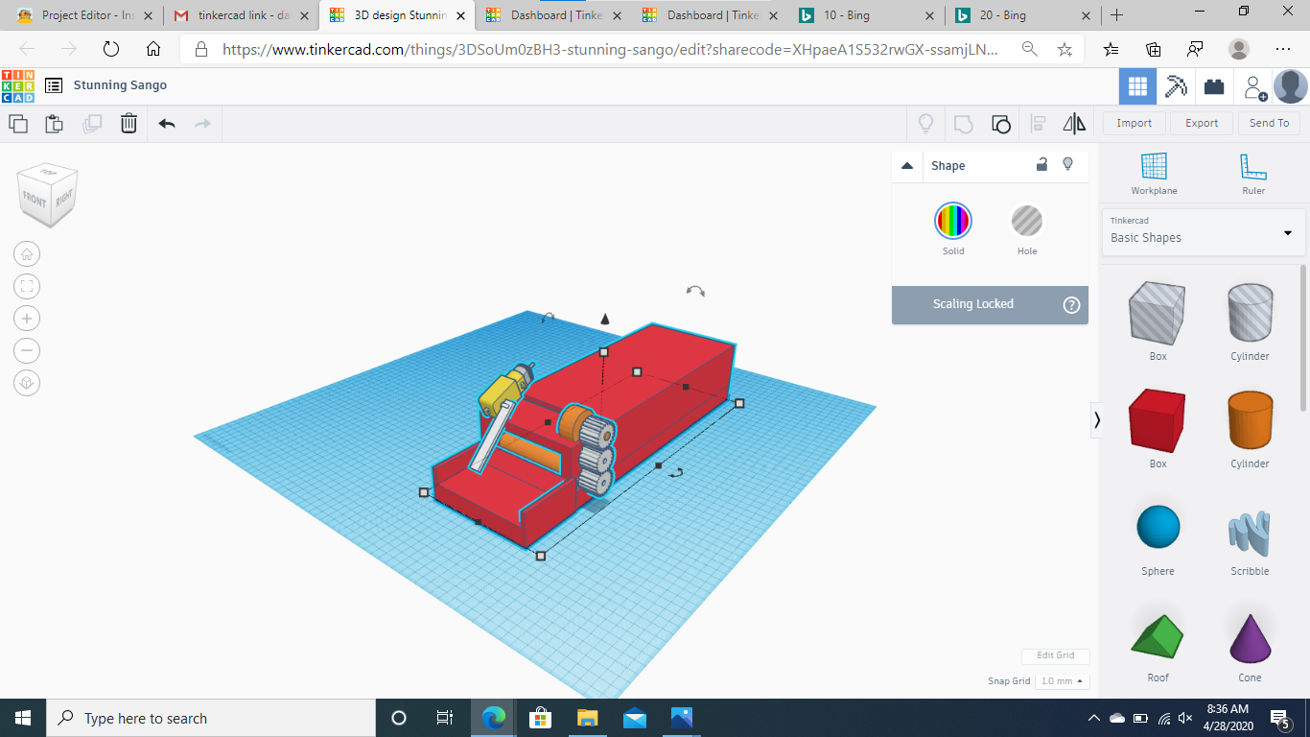Image resolution: width=1310 pixels, height=737 pixels.
Task: Click the Duplicate and repeat tool
Action: click(92, 123)
